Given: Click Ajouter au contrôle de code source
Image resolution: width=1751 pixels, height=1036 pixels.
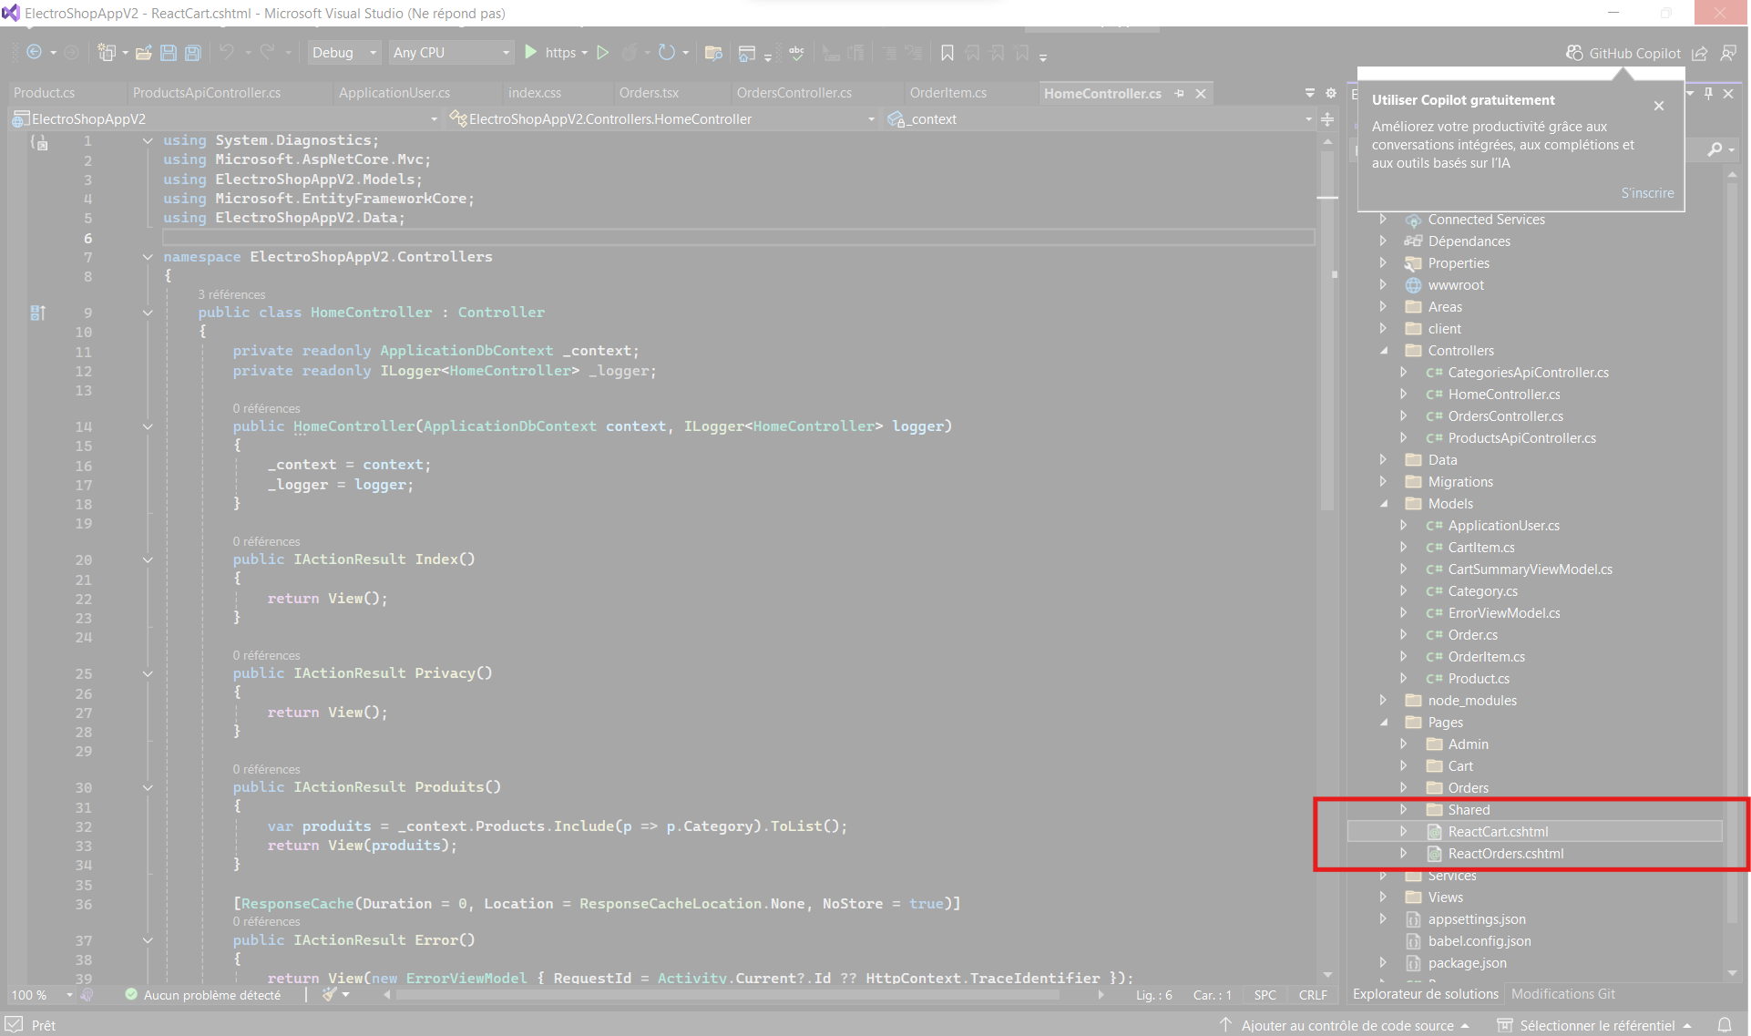Looking at the screenshot, I should click(1345, 1025).
